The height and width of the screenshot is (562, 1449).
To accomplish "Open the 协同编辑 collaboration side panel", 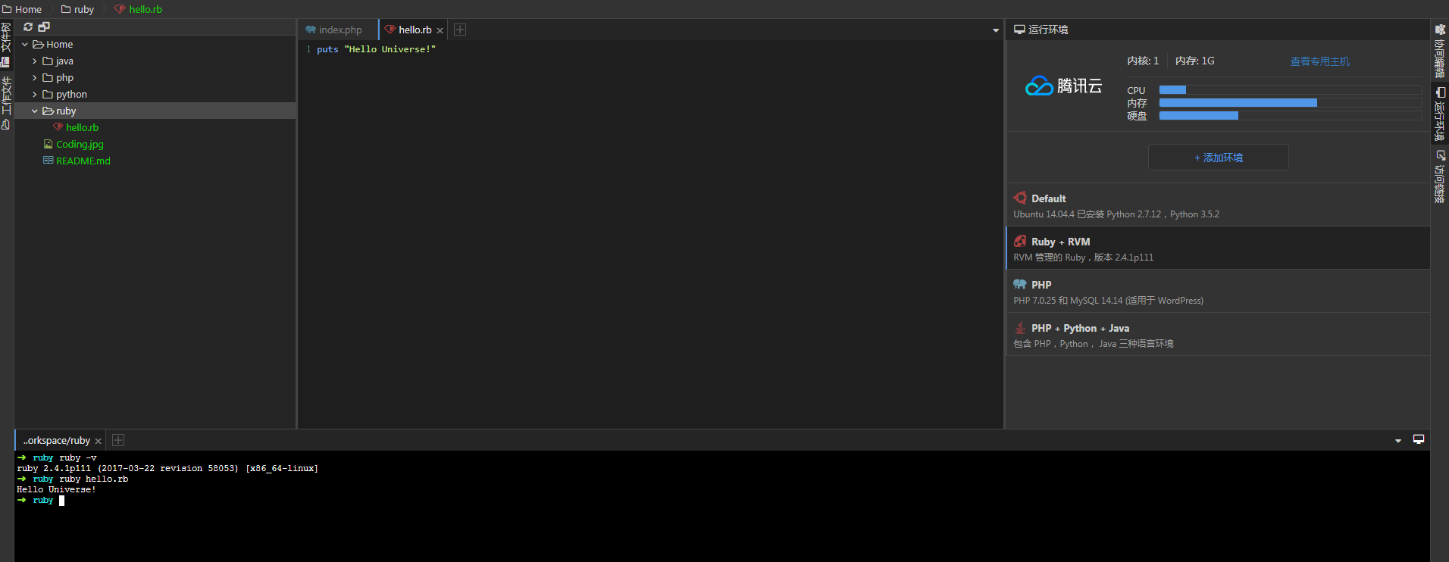I will 1440,50.
